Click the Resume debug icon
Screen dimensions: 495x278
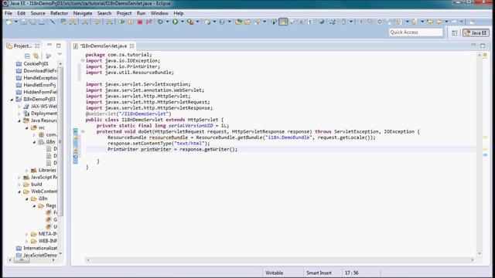(121, 22)
